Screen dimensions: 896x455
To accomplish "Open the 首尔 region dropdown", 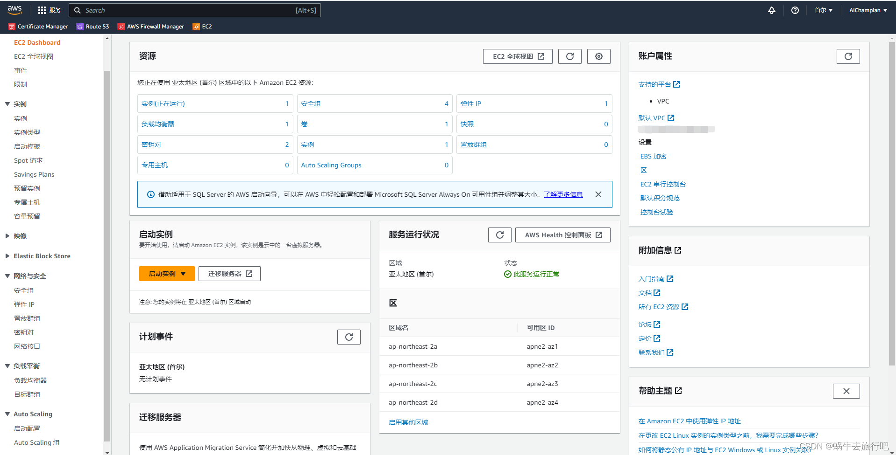I will (823, 10).
